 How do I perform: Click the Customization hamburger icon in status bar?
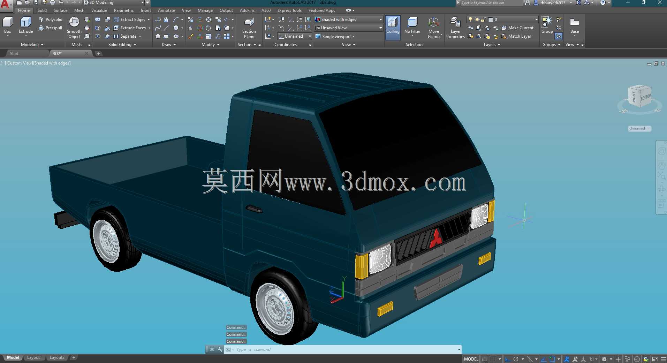pyautogui.click(x=663, y=359)
